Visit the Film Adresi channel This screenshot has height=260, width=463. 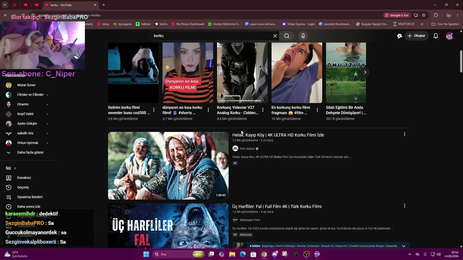(x=247, y=149)
